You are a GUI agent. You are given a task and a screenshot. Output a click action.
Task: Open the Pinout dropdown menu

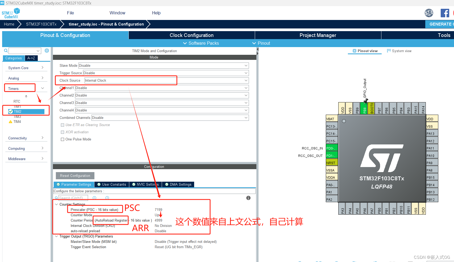[261, 43]
